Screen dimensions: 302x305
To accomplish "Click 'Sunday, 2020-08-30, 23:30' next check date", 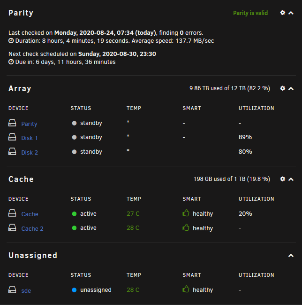I will [x=117, y=54].
